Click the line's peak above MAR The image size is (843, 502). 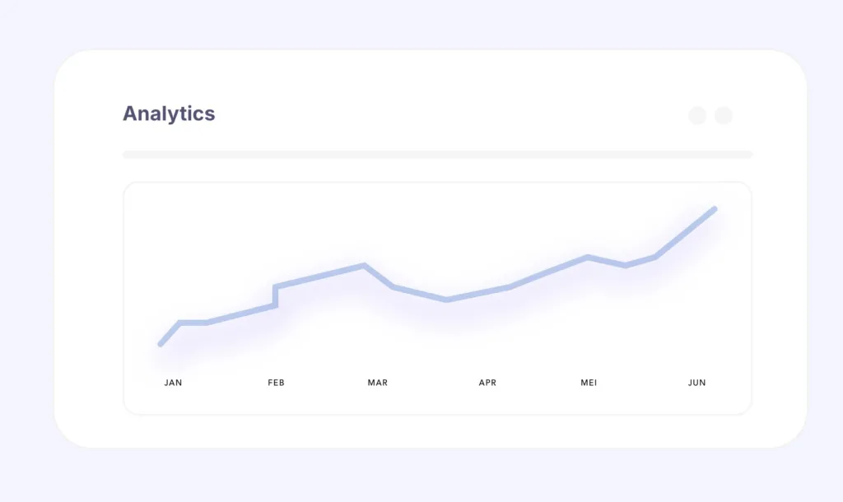(364, 265)
